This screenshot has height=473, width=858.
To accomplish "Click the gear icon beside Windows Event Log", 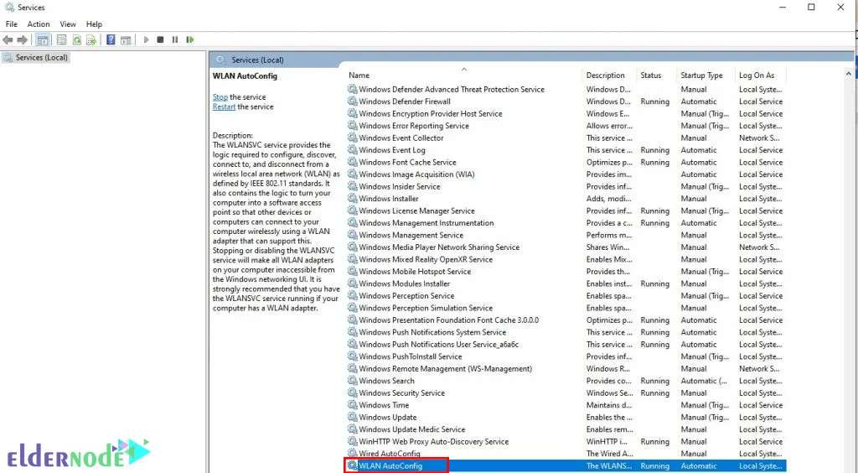I will [353, 150].
